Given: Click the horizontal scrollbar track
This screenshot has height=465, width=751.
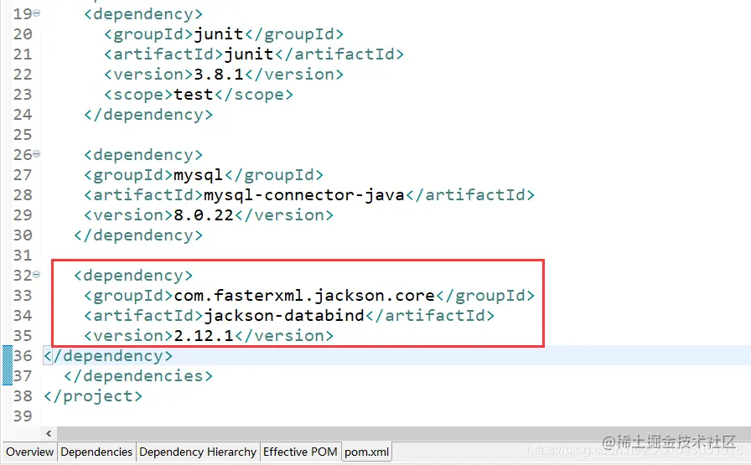Looking at the screenshot, I should point(403,433).
